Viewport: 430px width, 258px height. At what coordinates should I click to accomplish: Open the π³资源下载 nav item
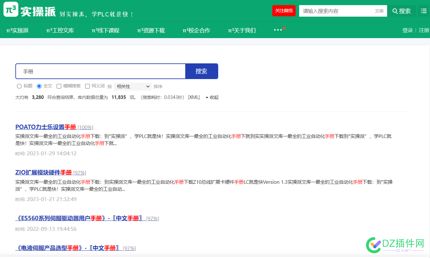click(151, 30)
